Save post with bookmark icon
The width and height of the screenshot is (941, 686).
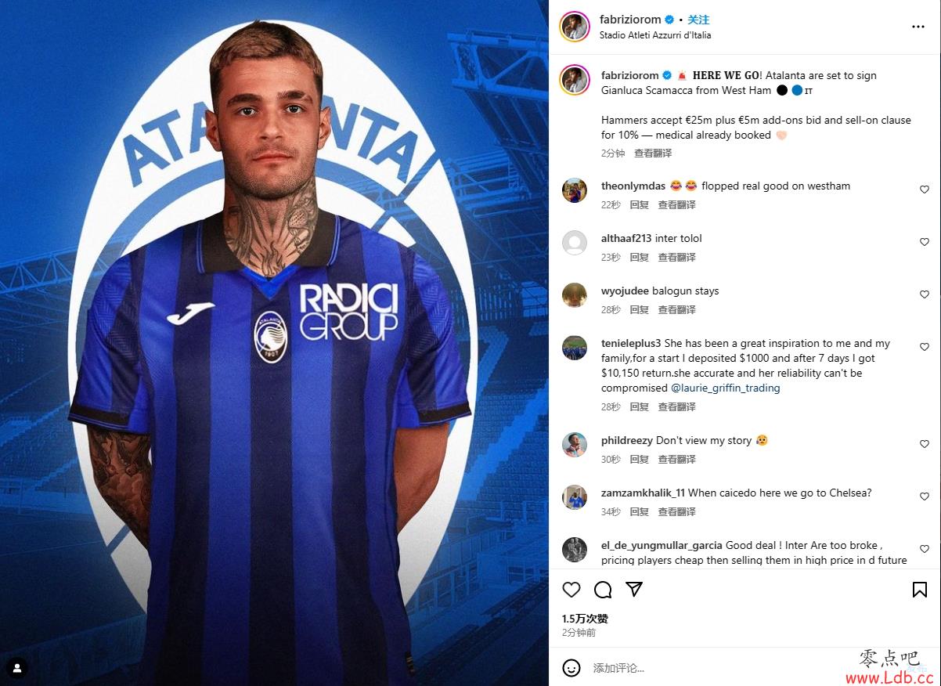(x=920, y=590)
